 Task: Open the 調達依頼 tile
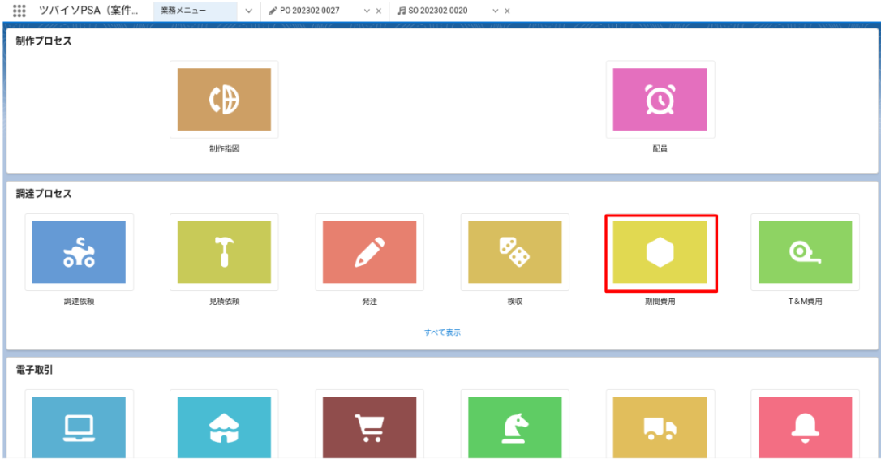(x=79, y=252)
